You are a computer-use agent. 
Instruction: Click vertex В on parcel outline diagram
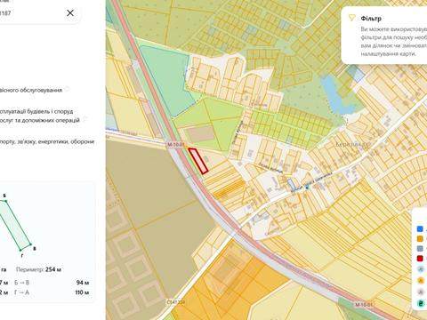30,244
